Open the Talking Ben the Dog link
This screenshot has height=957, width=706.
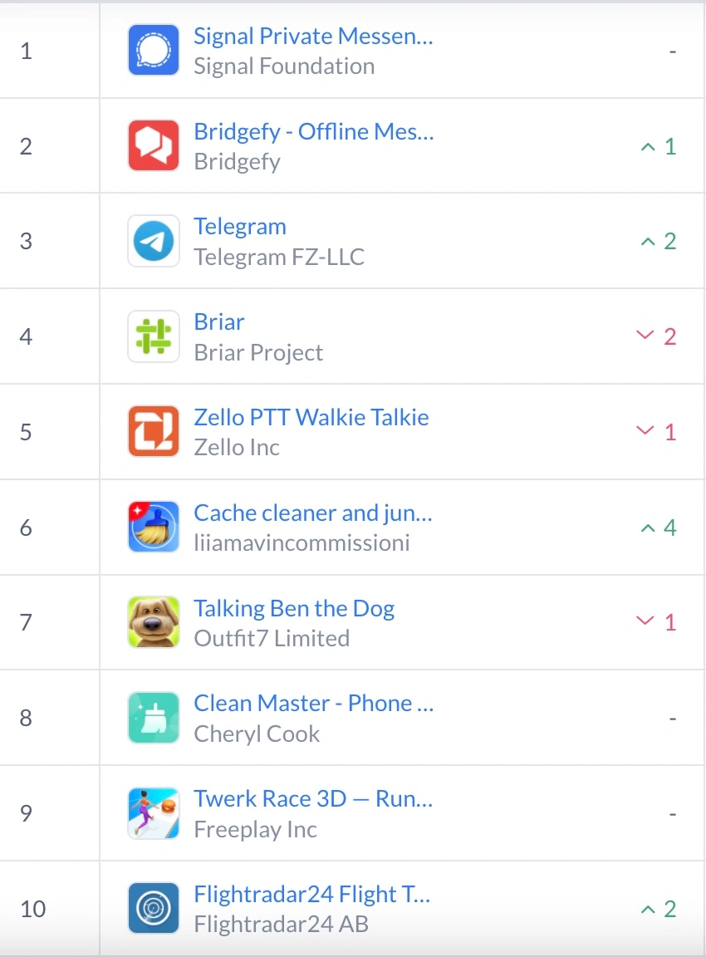point(294,608)
